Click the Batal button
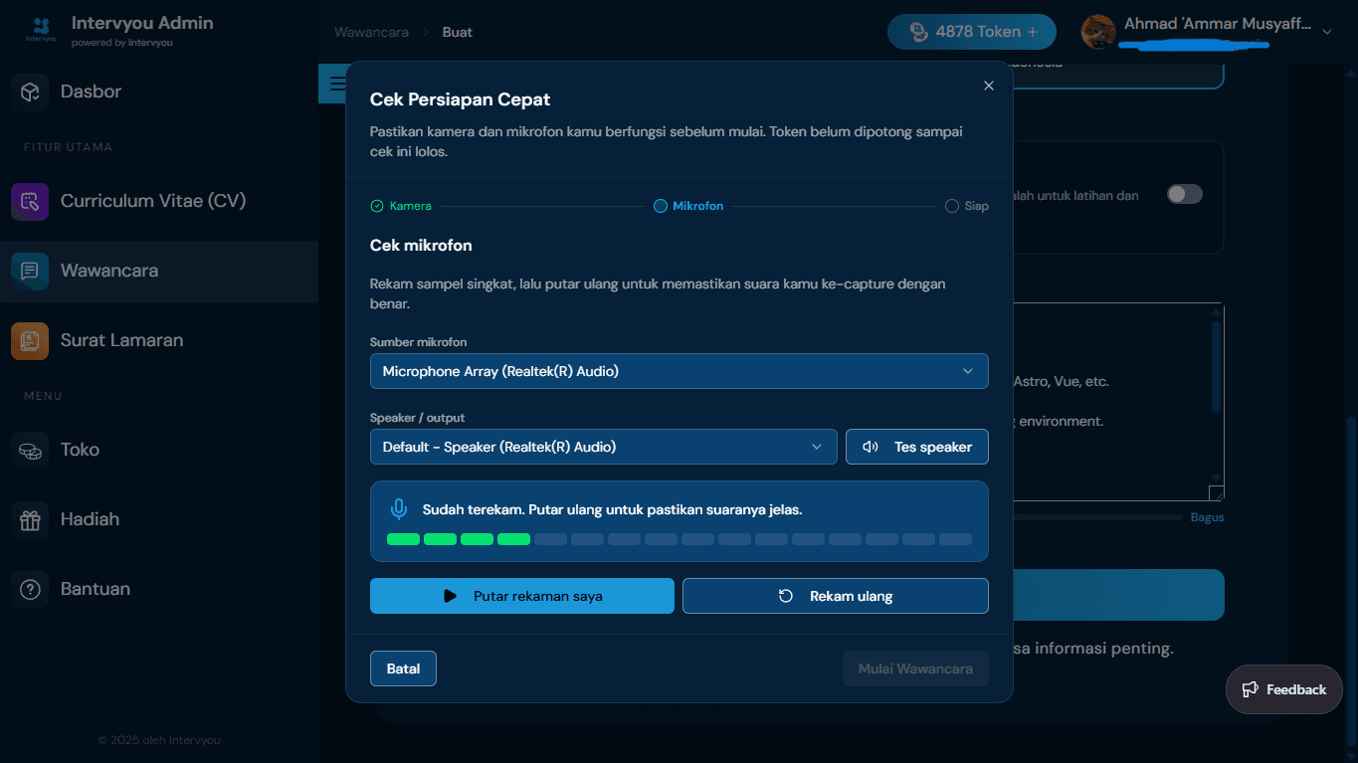1358x763 pixels. pyautogui.click(x=403, y=668)
